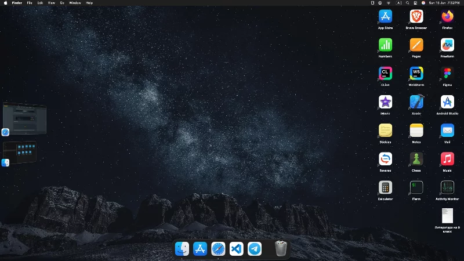Switch to the Finder Stage Manager window thumbnail
Viewport: 464px width, 261px height.
coord(20,153)
